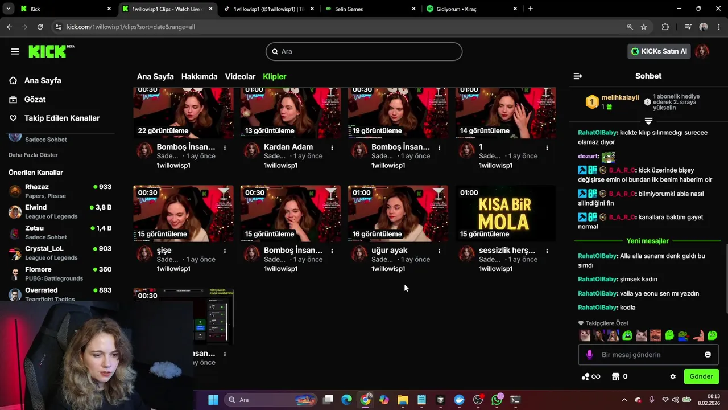728x410 pixels.
Task: Open options menu for the sessizlik herş... clip
Action: (547, 251)
